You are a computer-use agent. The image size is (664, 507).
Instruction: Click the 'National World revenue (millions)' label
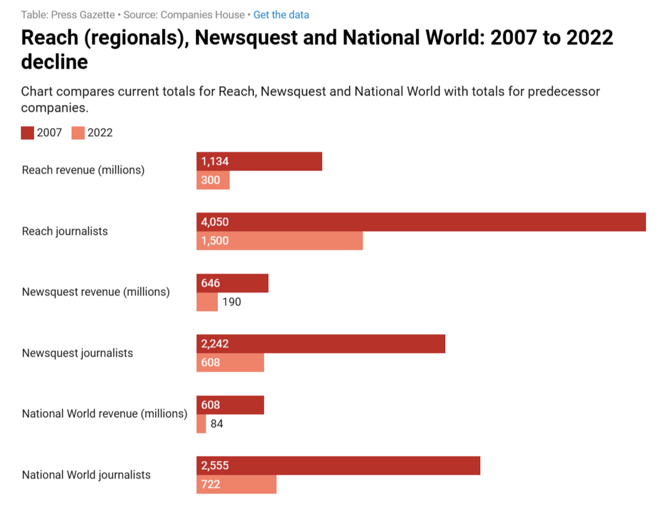click(x=104, y=414)
